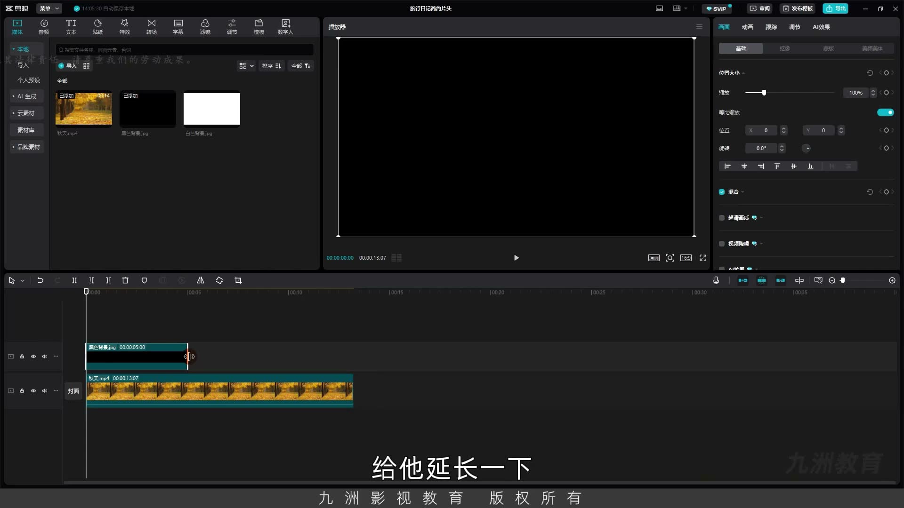Enable the 超清画质 checkbox
Image resolution: width=904 pixels, height=508 pixels.
(x=722, y=218)
